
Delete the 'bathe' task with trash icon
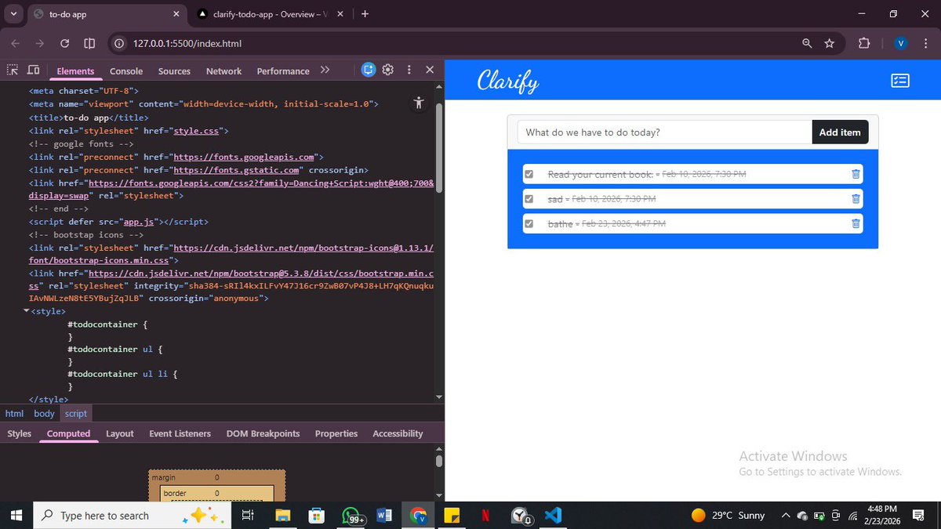(x=856, y=224)
